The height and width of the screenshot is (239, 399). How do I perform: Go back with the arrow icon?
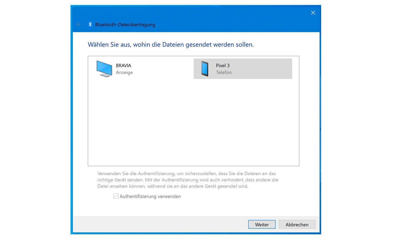[78, 24]
